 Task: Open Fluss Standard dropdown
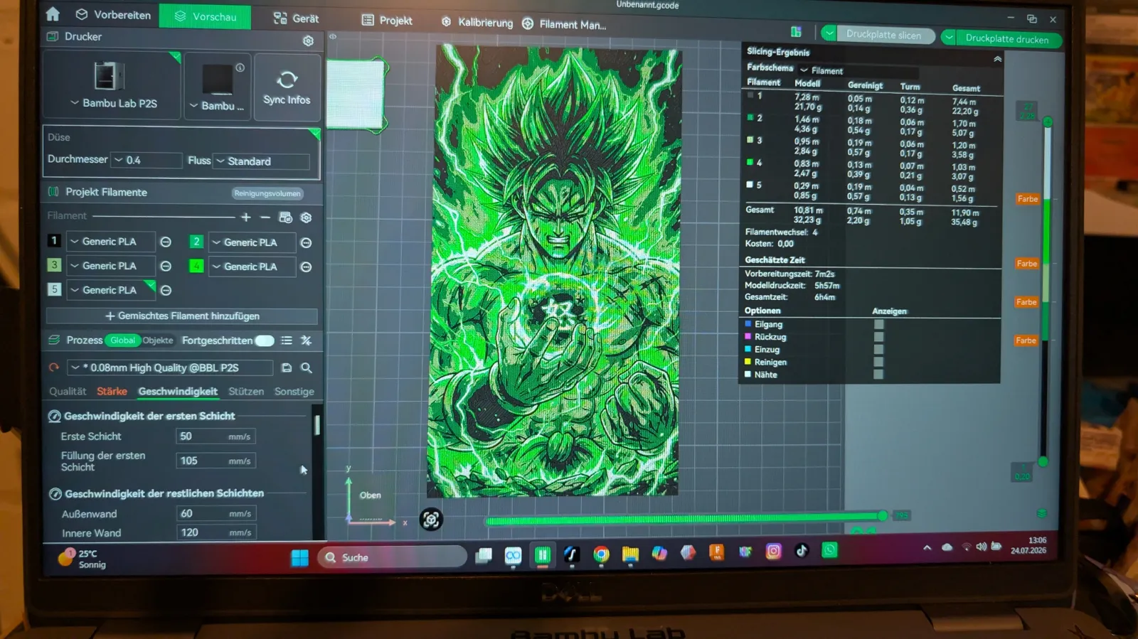pos(261,161)
